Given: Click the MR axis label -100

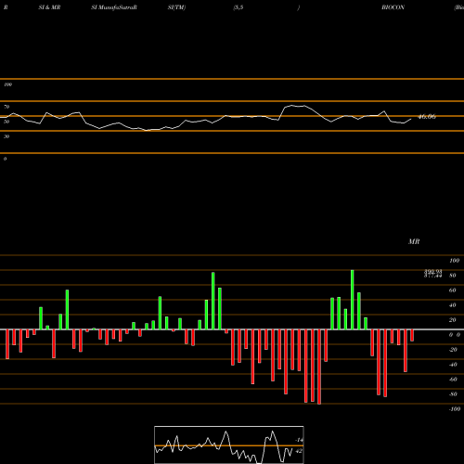Looking at the screenshot, I should point(455,409).
